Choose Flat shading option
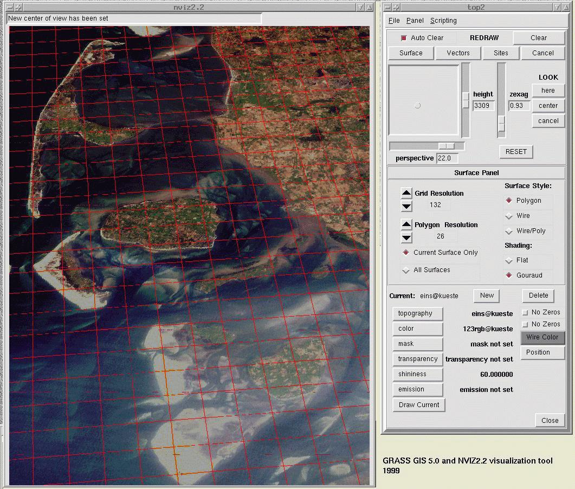Viewport: 575px width, 489px height. [x=509, y=260]
